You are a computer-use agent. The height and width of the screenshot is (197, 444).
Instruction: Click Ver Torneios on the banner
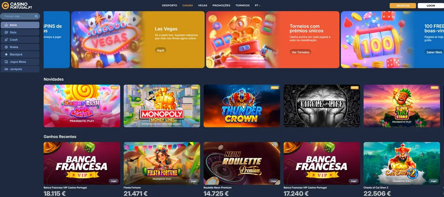pyautogui.click(x=300, y=52)
